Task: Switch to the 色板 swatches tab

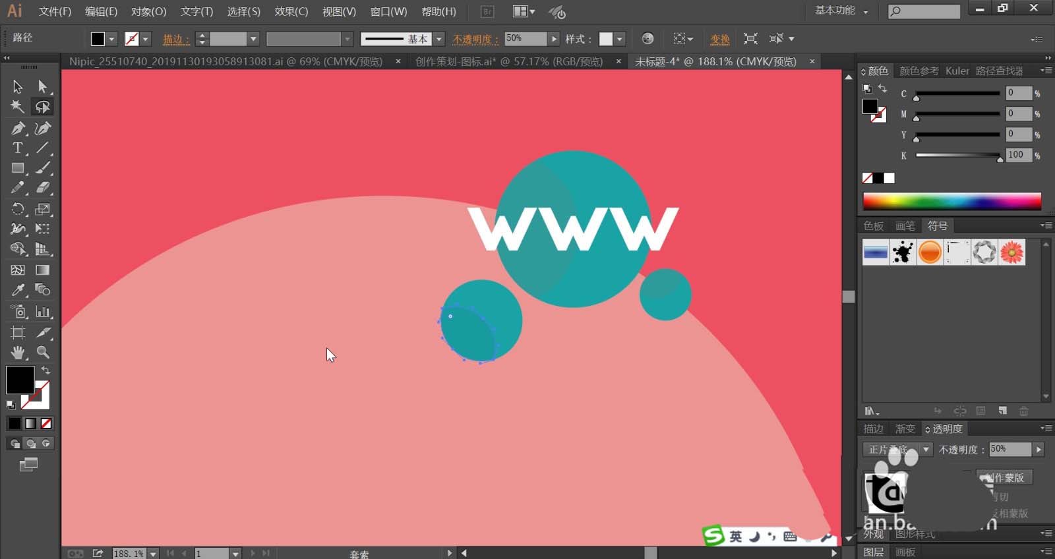Action: 874,226
